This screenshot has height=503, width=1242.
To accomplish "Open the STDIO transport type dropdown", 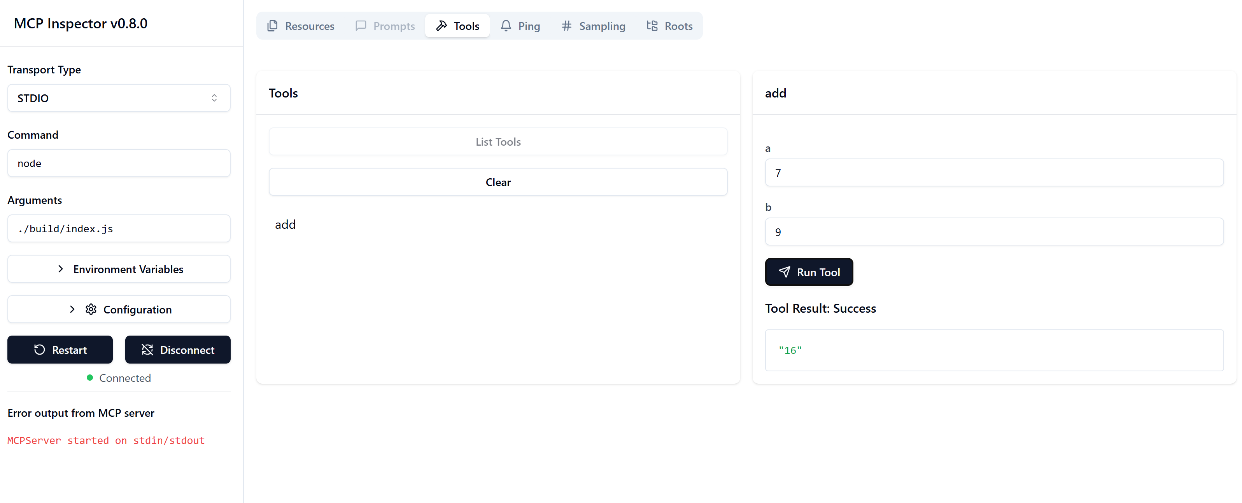I will coord(119,98).
